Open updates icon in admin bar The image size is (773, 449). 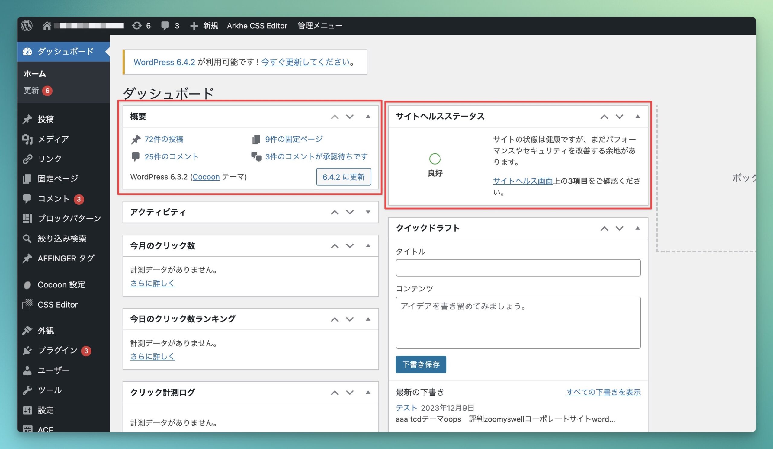point(136,25)
